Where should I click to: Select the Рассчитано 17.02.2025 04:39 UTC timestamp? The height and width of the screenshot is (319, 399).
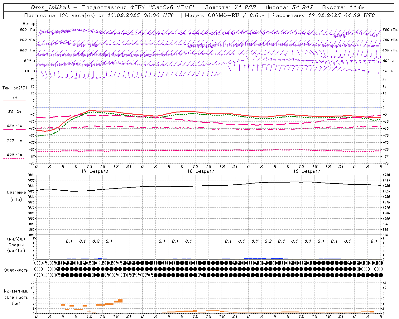pyautogui.click(x=324, y=15)
